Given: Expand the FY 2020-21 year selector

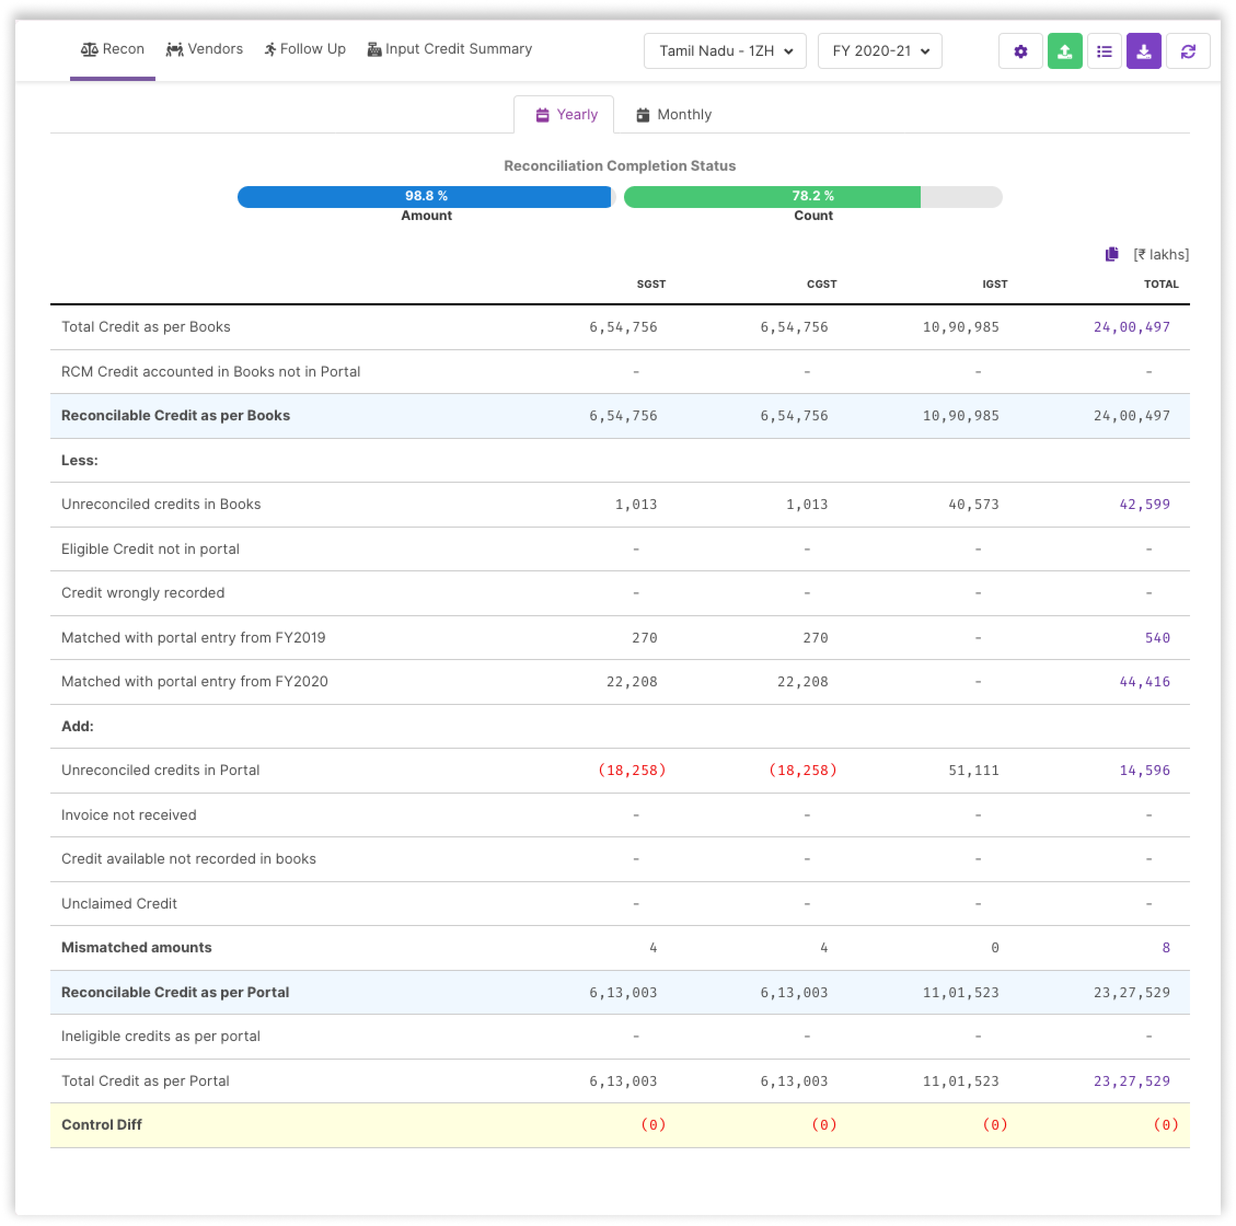Looking at the screenshot, I should click(x=879, y=51).
